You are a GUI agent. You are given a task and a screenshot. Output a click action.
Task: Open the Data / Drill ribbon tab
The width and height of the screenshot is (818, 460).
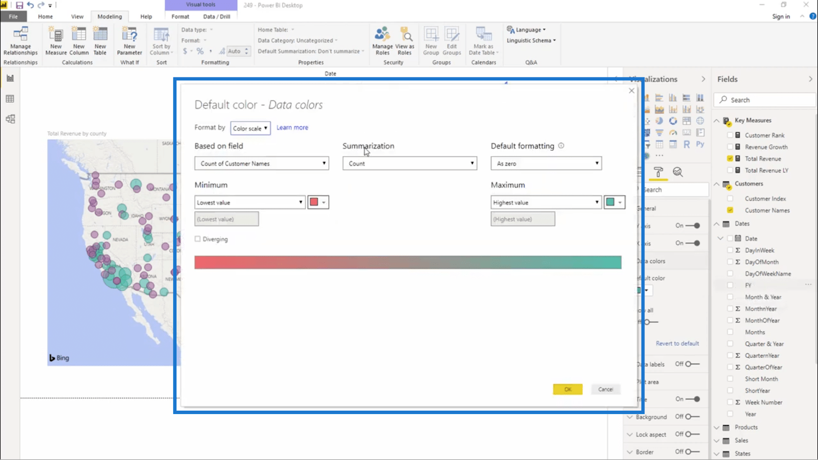coord(216,16)
